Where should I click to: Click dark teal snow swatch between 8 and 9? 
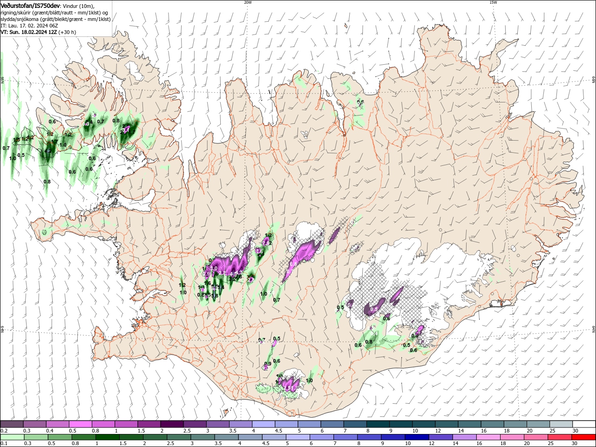(378, 424)
